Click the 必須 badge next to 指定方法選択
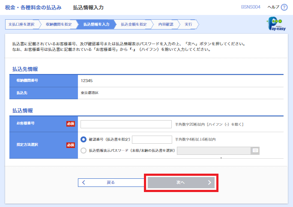Viewport: 293px width, 207px height. pyautogui.click(x=71, y=145)
